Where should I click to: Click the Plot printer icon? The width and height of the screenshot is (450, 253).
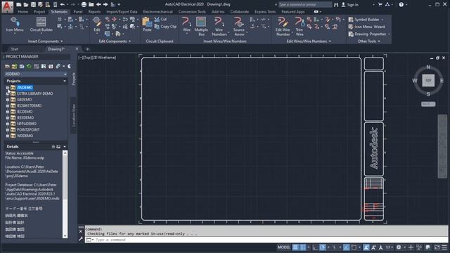[x=84, y=4]
